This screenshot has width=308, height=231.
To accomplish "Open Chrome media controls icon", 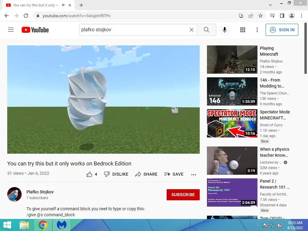I will tap(272, 16).
